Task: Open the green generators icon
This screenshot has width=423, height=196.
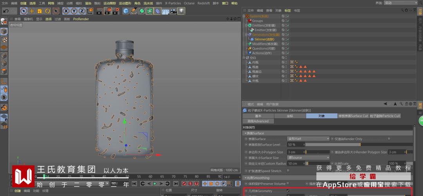Action: (x=142, y=11)
